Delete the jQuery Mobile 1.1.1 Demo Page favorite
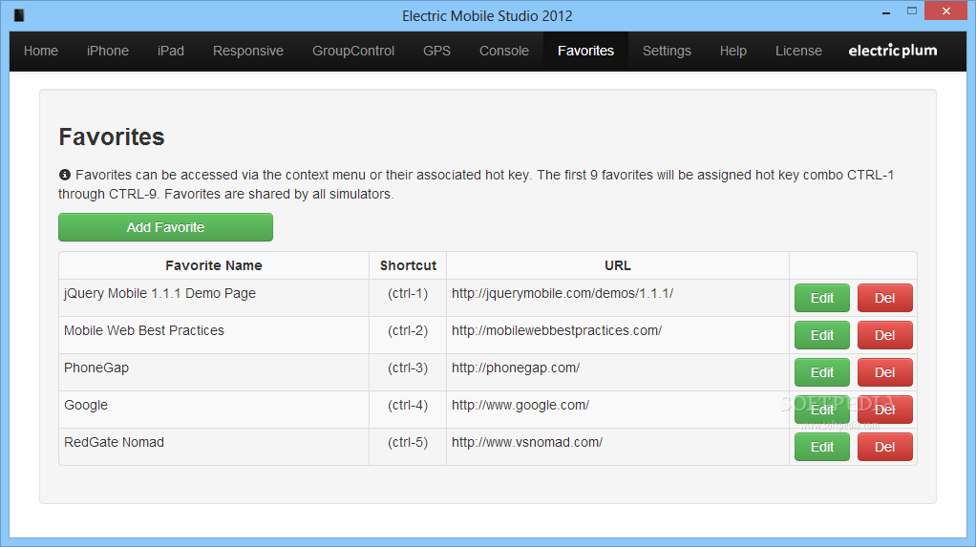 (884, 298)
